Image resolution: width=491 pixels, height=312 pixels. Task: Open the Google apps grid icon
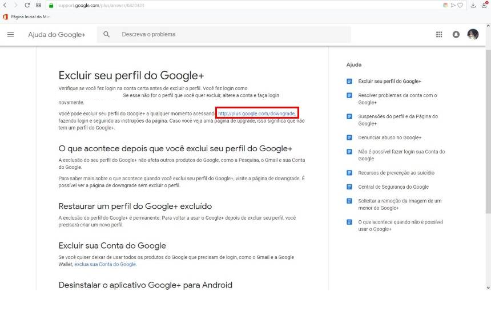pyautogui.click(x=439, y=34)
